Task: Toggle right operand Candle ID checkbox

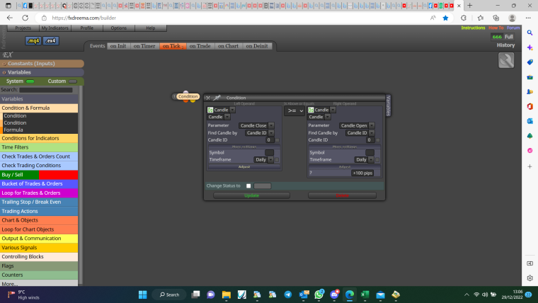Action: (x=378, y=140)
